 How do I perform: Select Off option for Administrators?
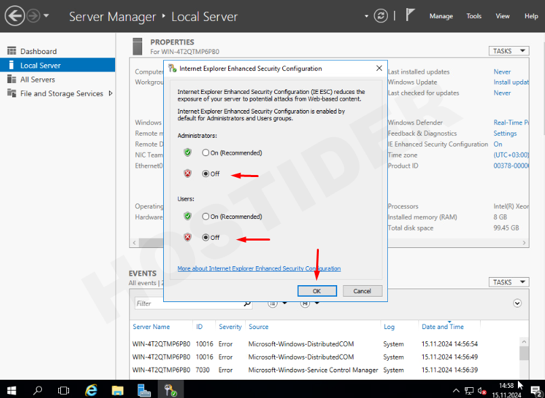point(206,174)
